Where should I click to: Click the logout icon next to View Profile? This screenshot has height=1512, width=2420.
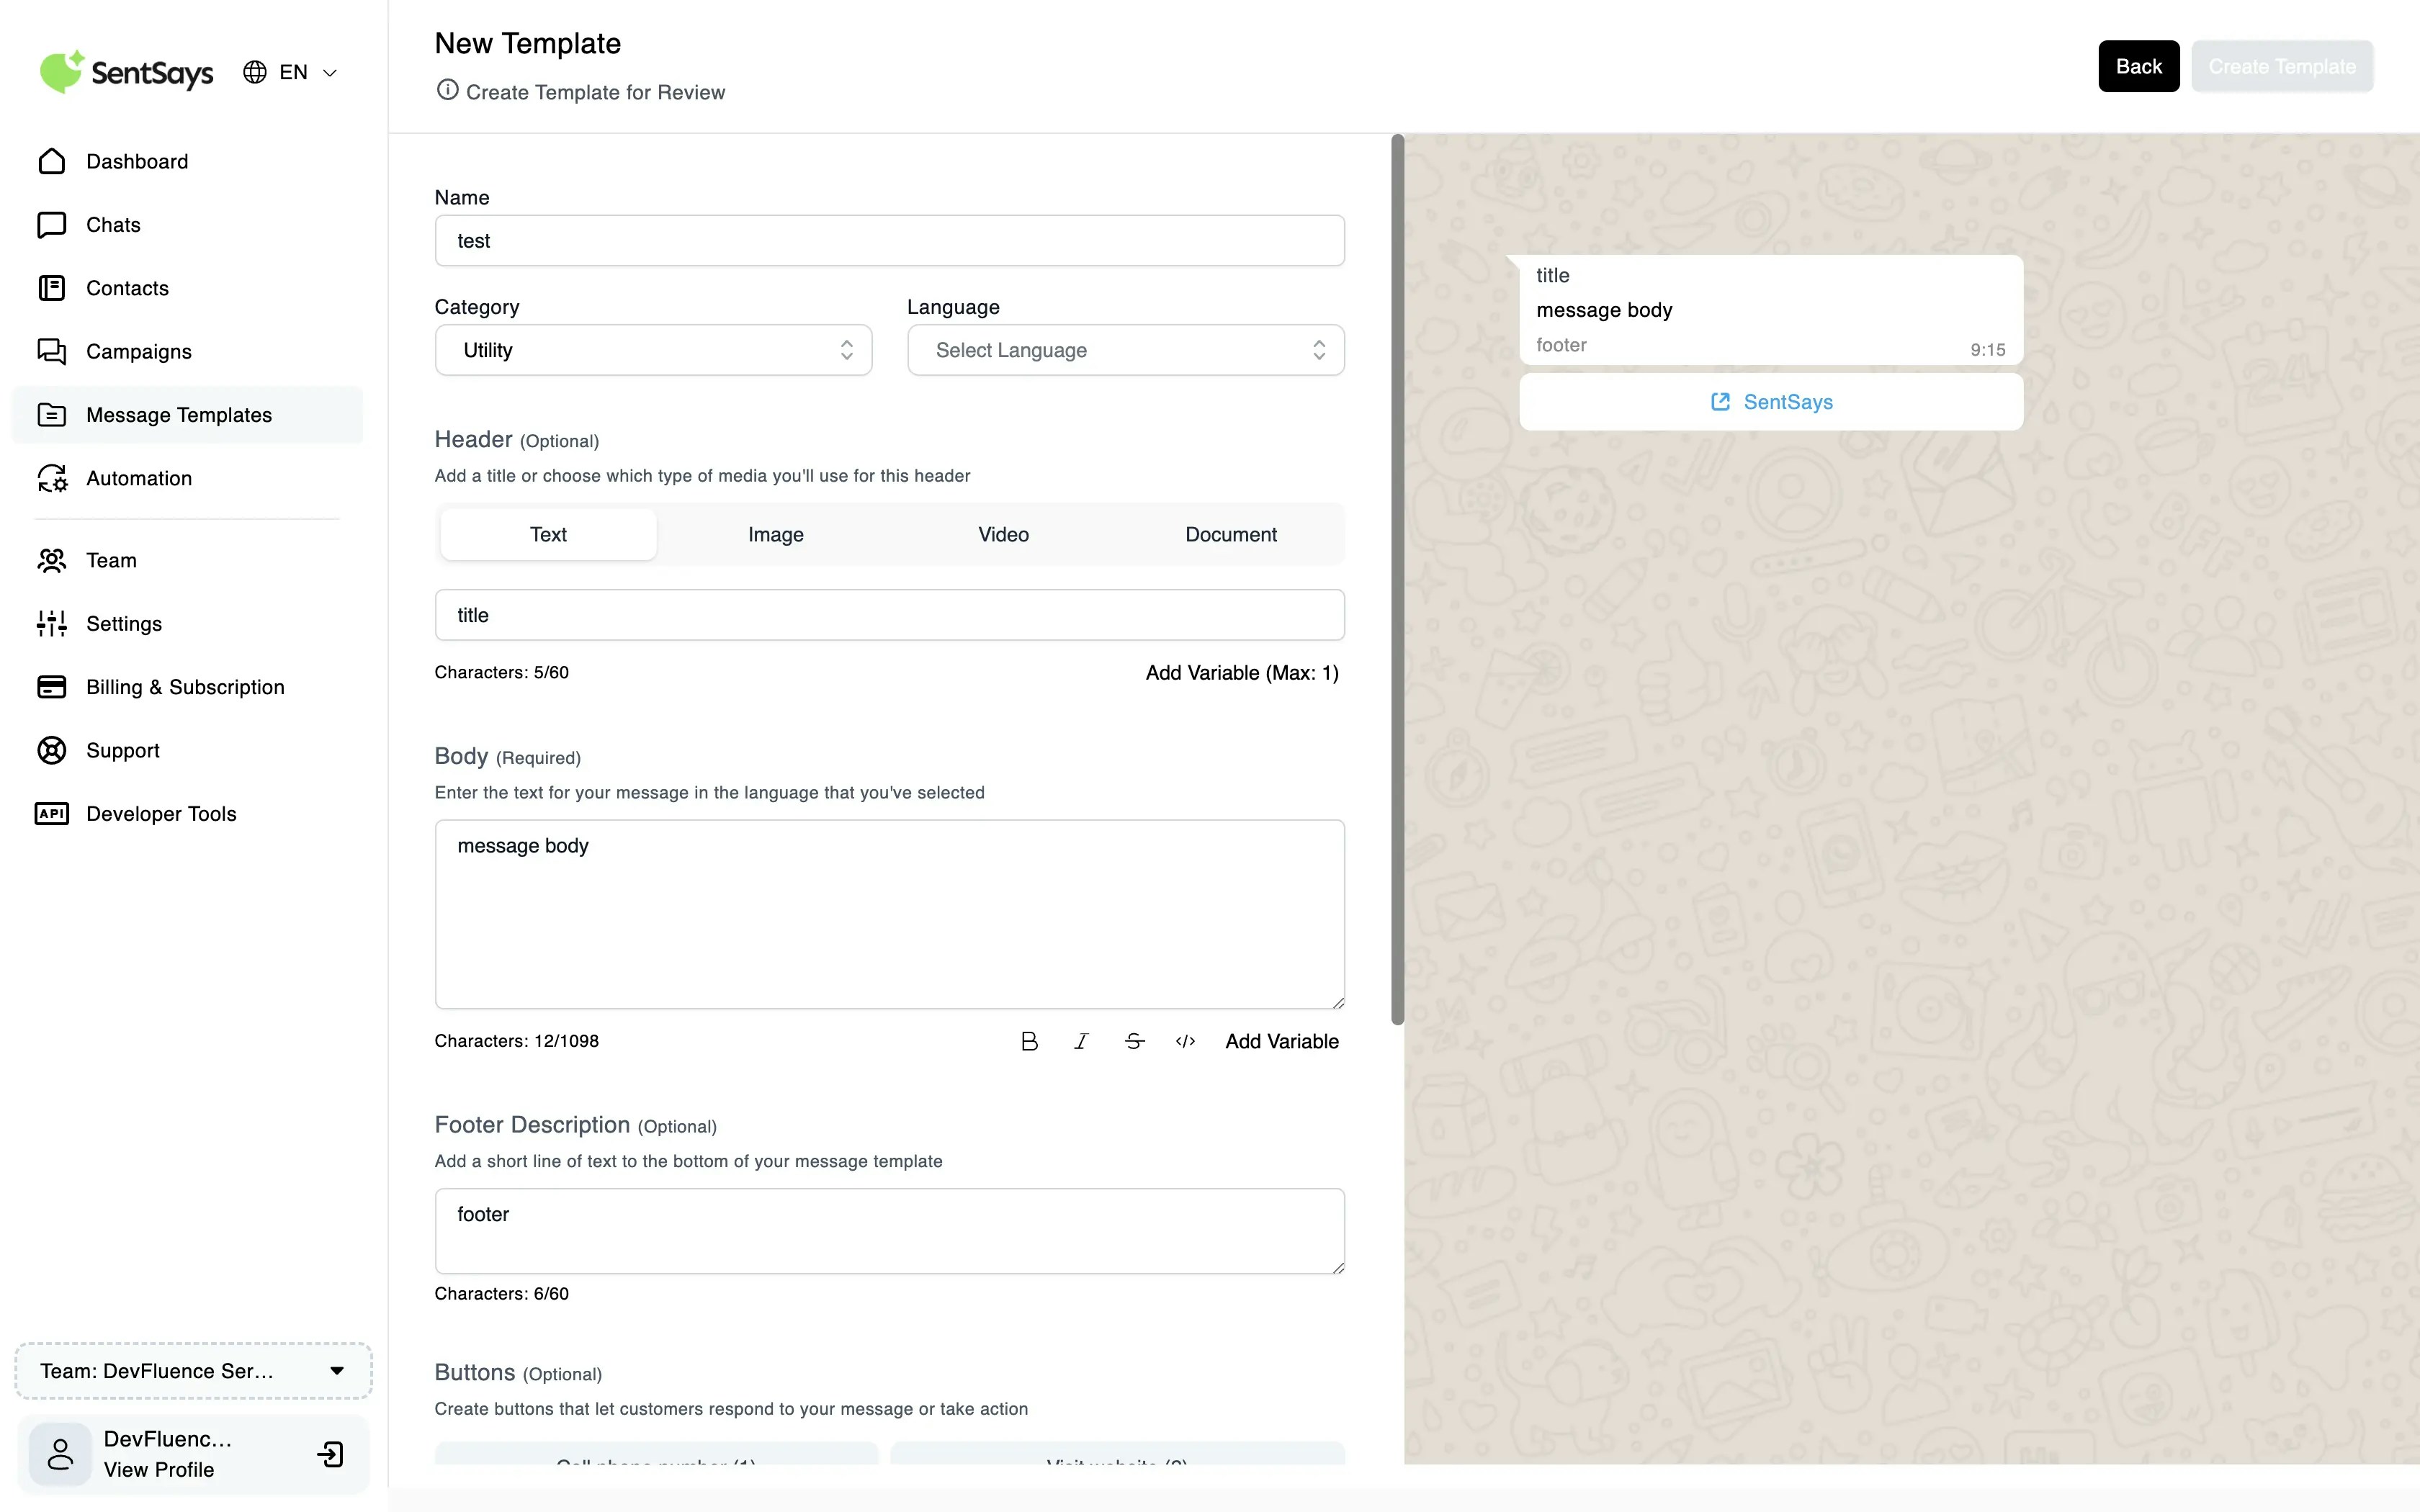[x=330, y=1454]
